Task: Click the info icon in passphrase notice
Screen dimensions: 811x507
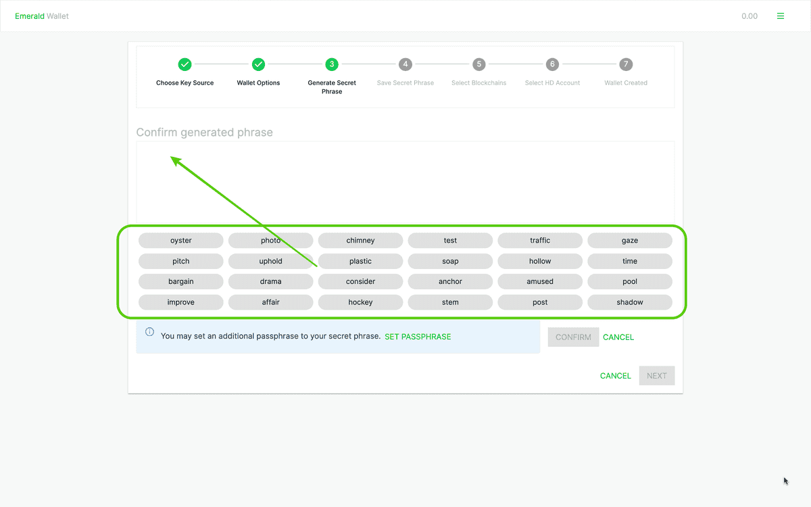Action: [149, 332]
